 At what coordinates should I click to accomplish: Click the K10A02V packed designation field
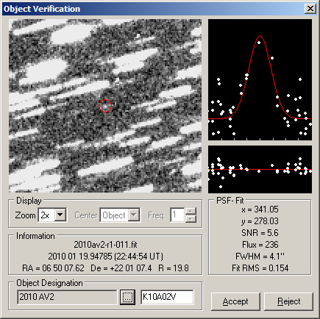[167, 297]
